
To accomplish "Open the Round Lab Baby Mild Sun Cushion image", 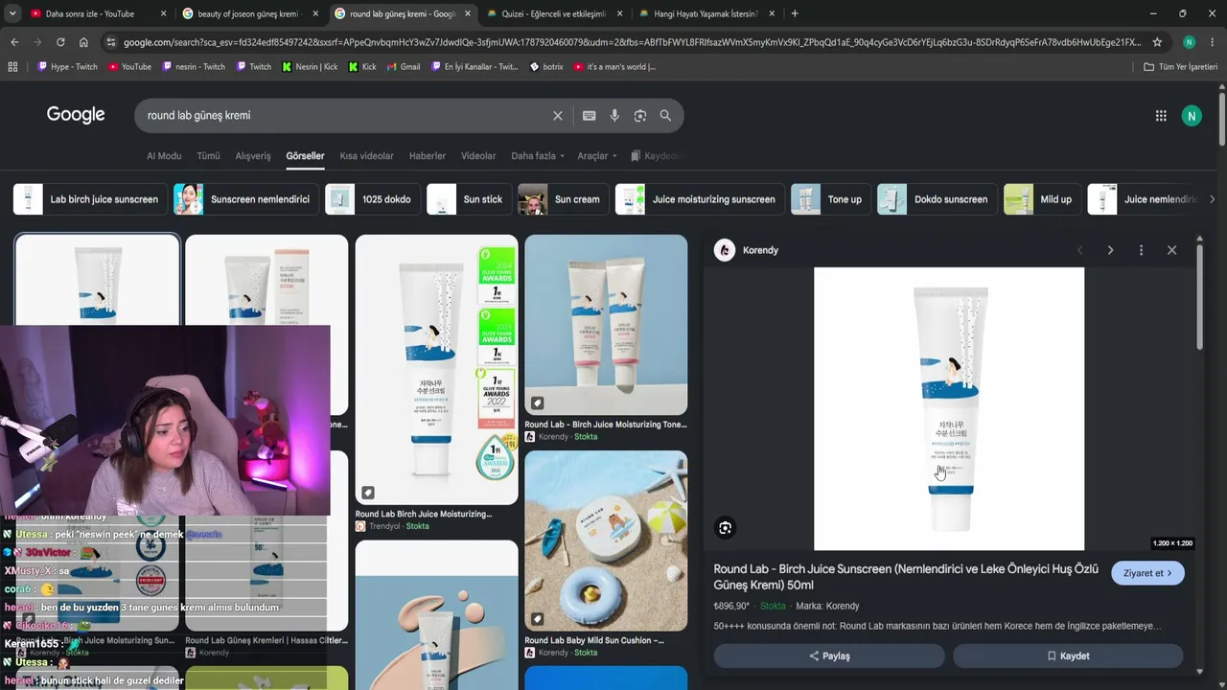I will pyautogui.click(x=606, y=540).
